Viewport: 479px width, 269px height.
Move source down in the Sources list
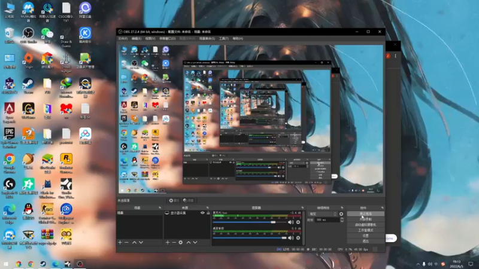(x=195, y=243)
